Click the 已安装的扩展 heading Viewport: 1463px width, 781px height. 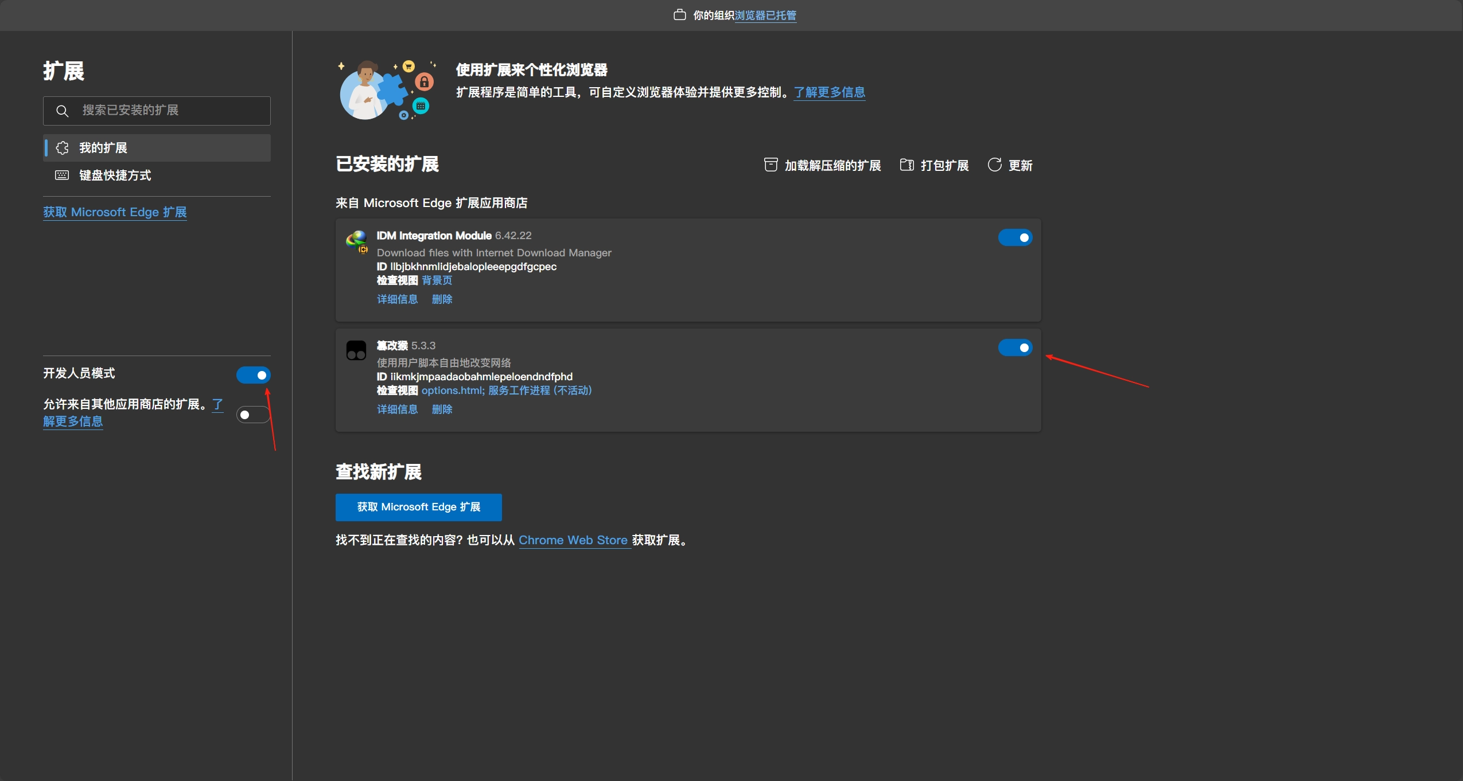pyautogui.click(x=387, y=164)
